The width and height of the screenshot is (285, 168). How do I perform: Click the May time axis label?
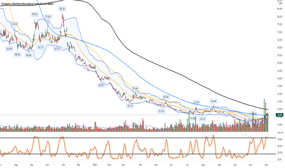pos(156,165)
